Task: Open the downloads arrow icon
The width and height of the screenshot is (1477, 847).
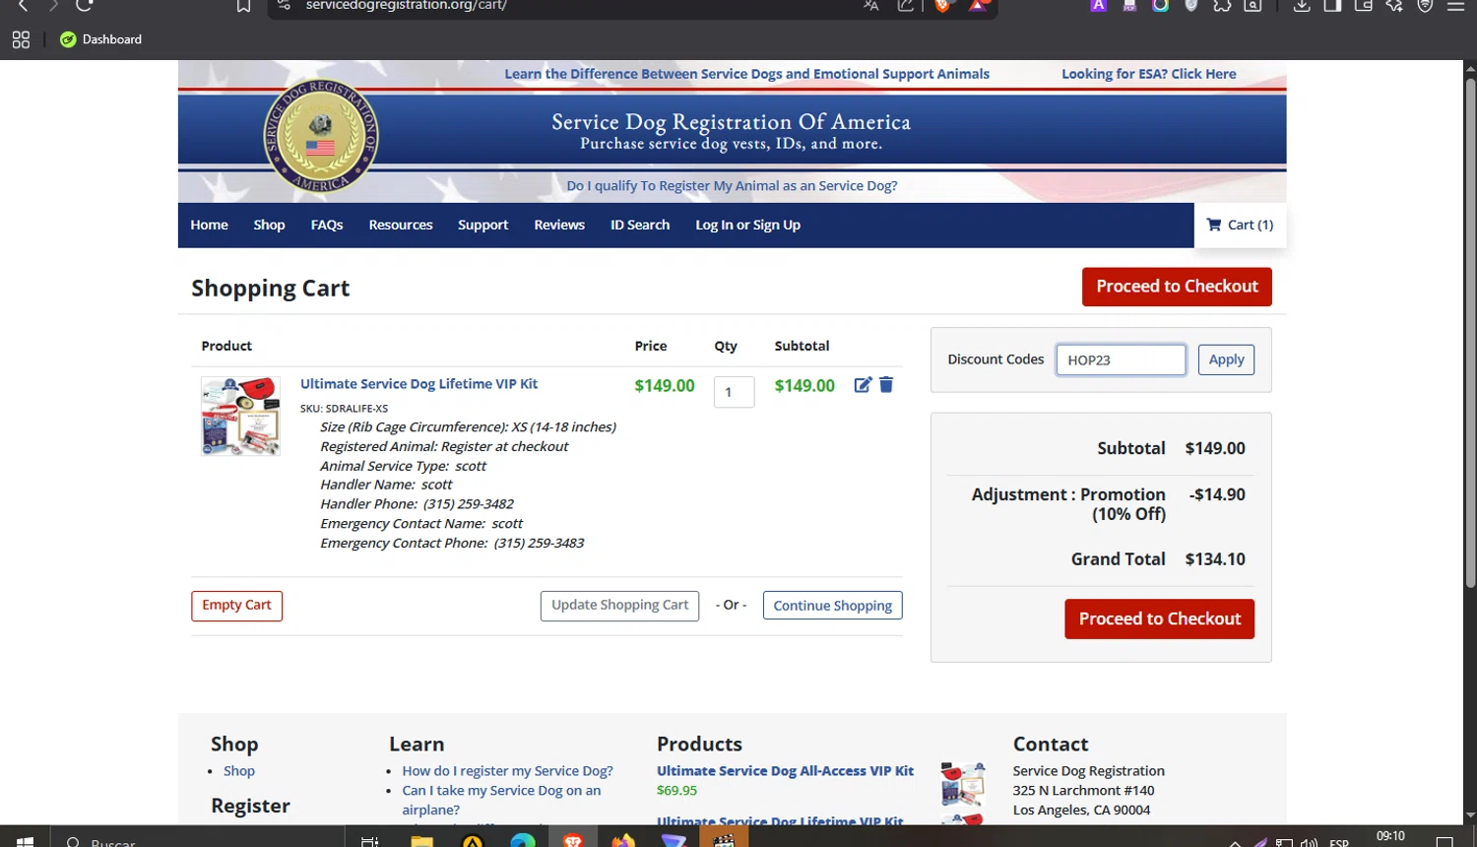Action: tap(1302, 6)
